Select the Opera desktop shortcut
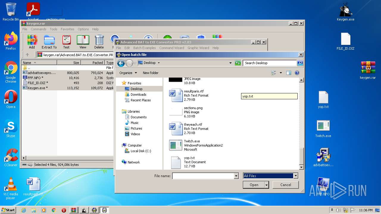The height and width of the screenshot is (214, 381). pos(11,99)
